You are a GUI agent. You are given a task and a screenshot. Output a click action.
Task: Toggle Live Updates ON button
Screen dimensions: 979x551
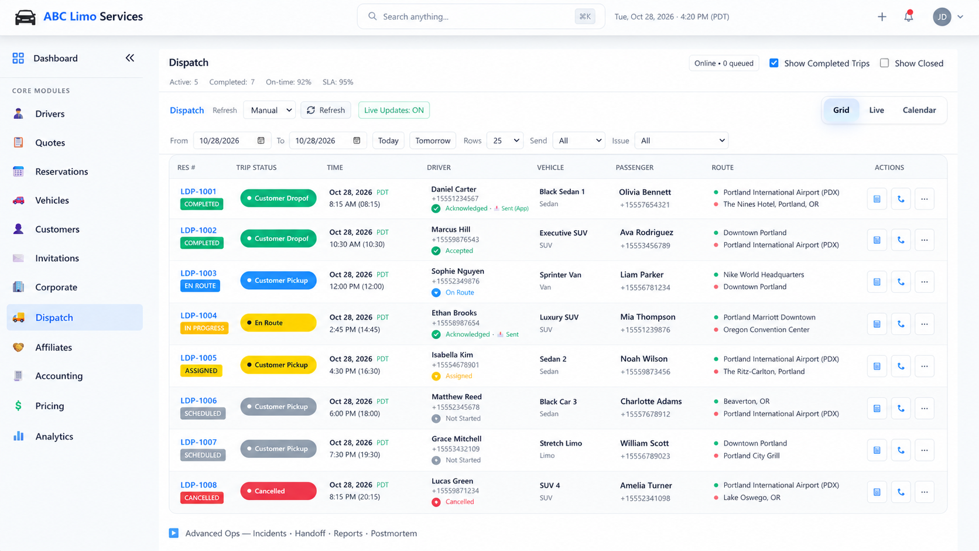[x=394, y=110]
